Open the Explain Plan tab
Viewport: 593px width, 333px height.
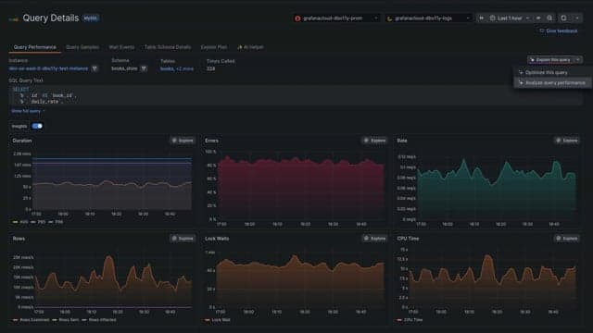[x=214, y=47]
